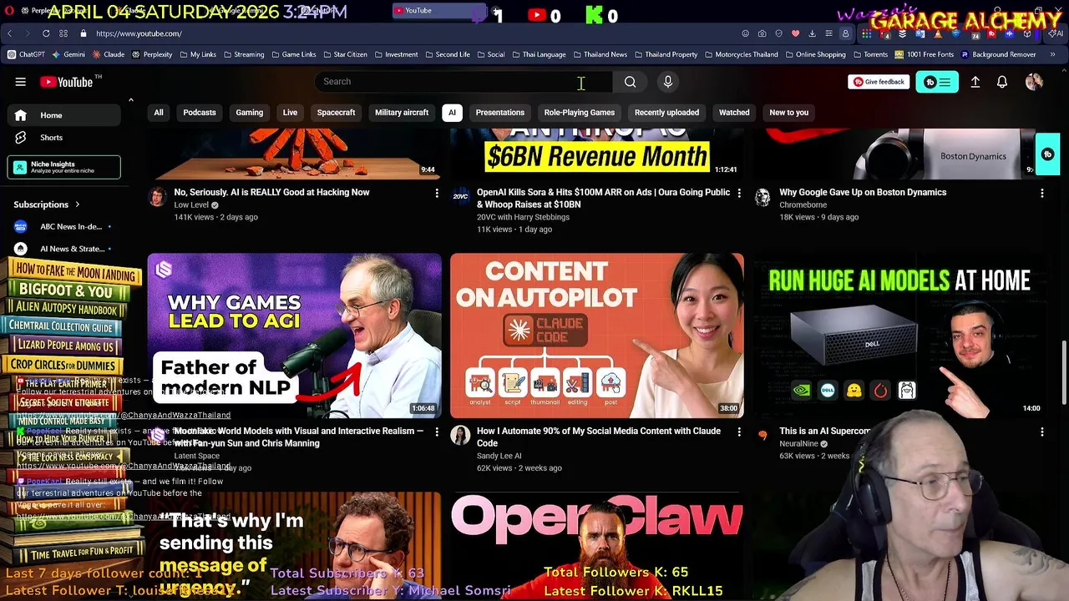
Task: Open options for OpenAI Kills Sora video
Action: [x=739, y=193]
